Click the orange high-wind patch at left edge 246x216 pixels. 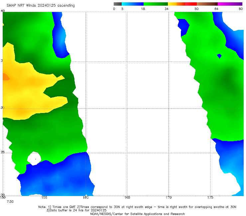(6, 77)
